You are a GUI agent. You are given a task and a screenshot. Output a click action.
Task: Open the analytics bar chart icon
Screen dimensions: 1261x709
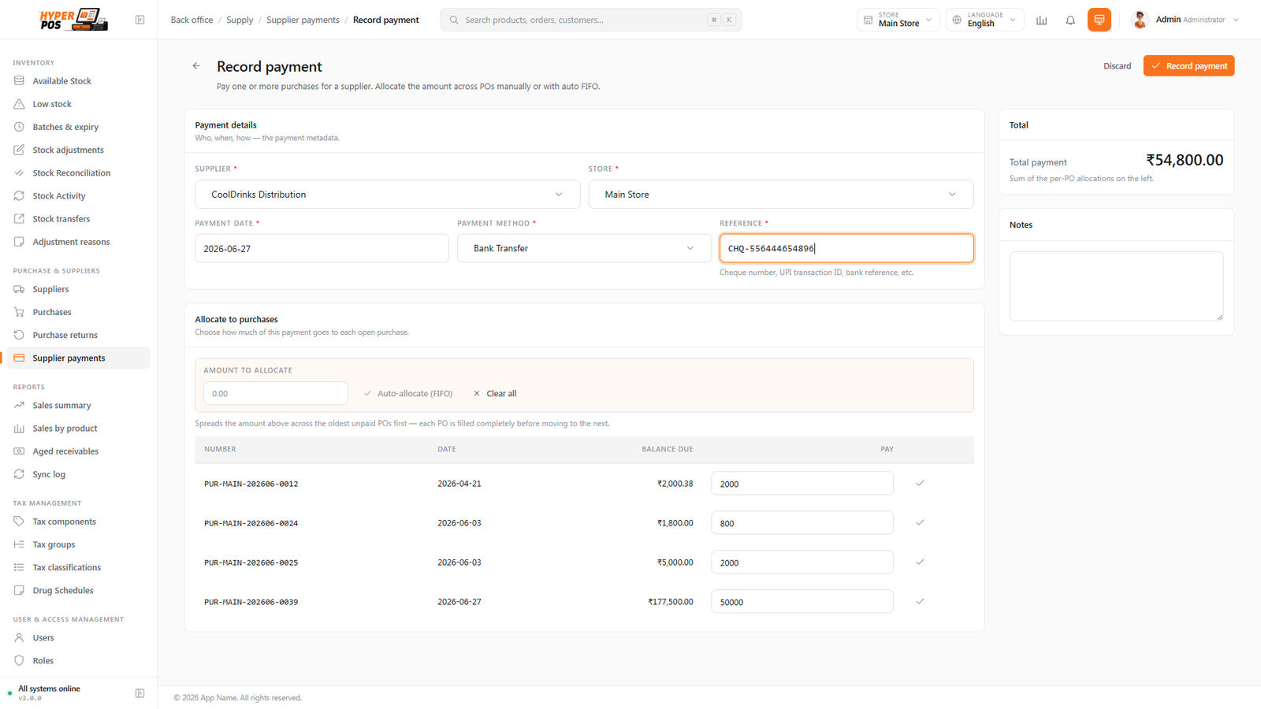1042,20
